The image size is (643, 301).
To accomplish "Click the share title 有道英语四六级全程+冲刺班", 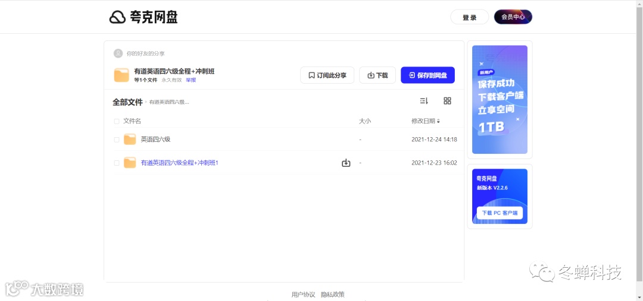I will tap(174, 72).
